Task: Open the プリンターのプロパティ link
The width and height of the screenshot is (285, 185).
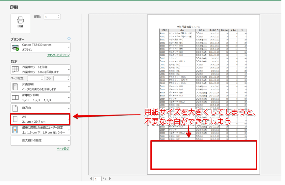Action: [58, 55]
